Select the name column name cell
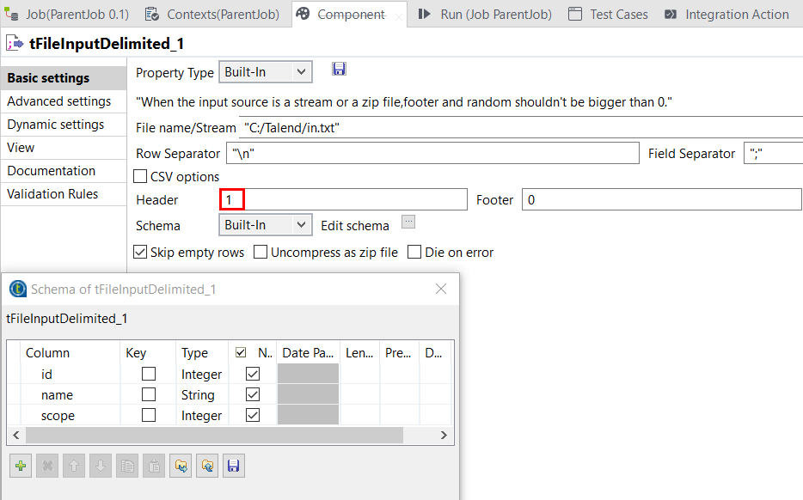The image size is (803, 500). 70,394
